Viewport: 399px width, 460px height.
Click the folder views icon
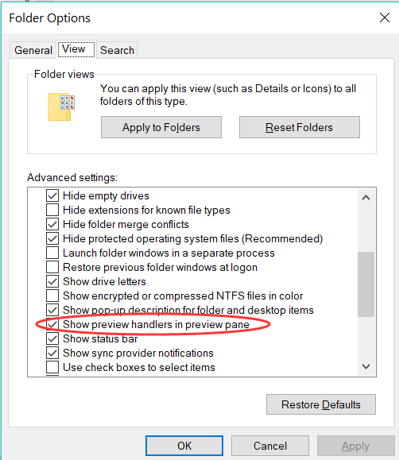coord(61,106)
